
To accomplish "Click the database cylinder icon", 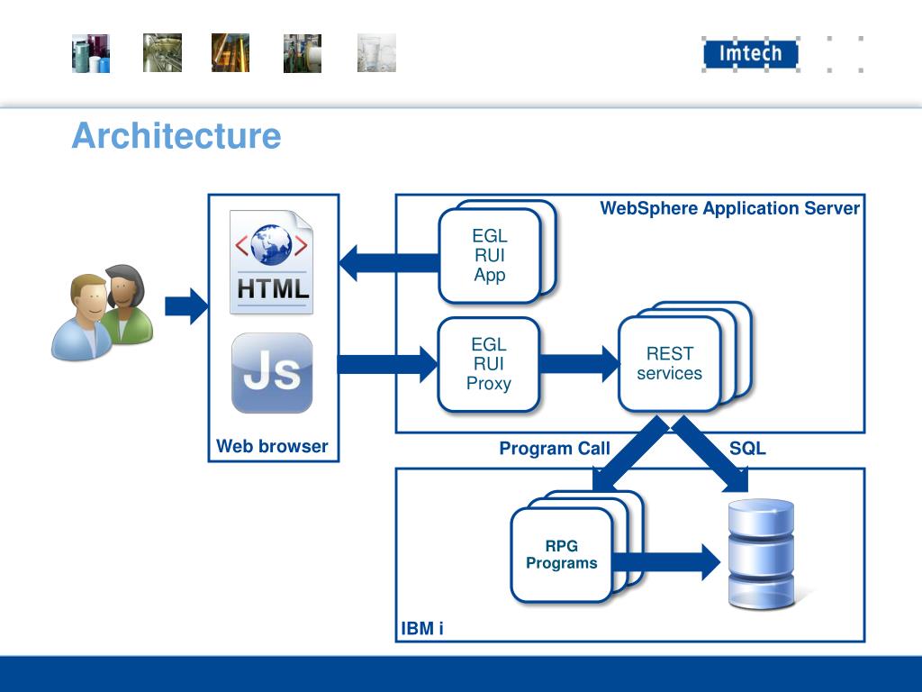I will tap(762, 554).
